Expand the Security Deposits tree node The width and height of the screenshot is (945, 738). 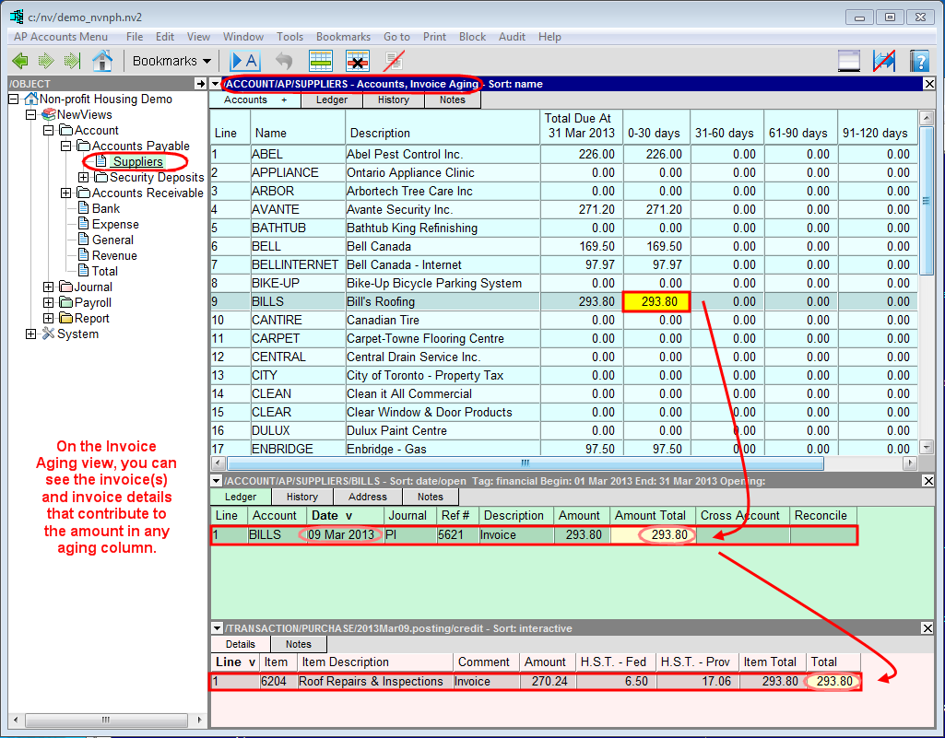(x=83, y=178)
